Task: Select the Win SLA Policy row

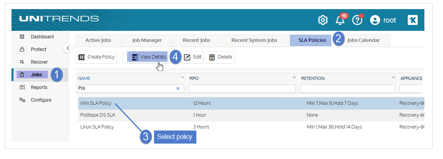Action: tap(251, 103)
